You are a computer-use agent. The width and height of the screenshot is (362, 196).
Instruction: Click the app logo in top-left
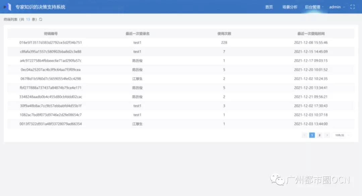pyautogui.click(x=7, y=7)
